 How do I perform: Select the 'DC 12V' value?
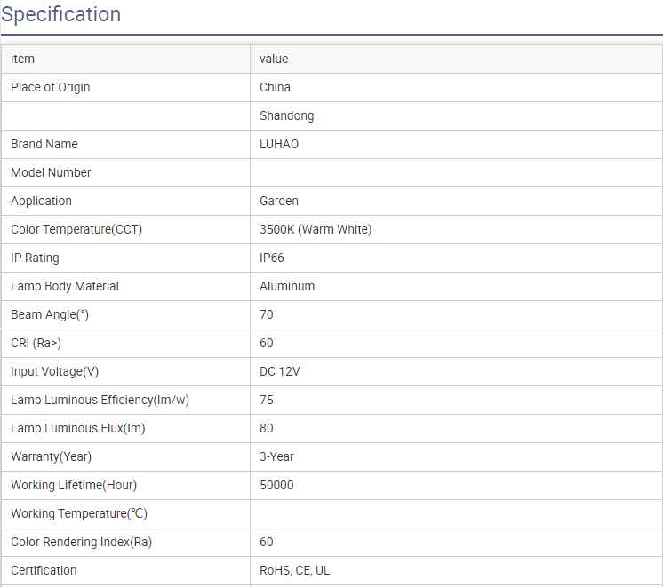coord(280,371)
